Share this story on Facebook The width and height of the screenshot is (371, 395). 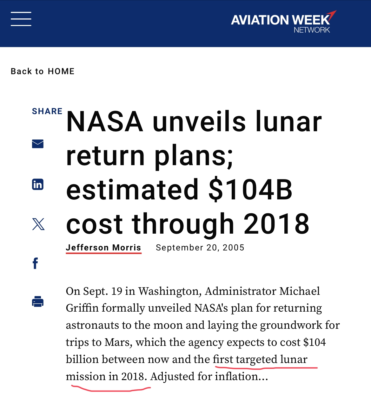point(35,263)
